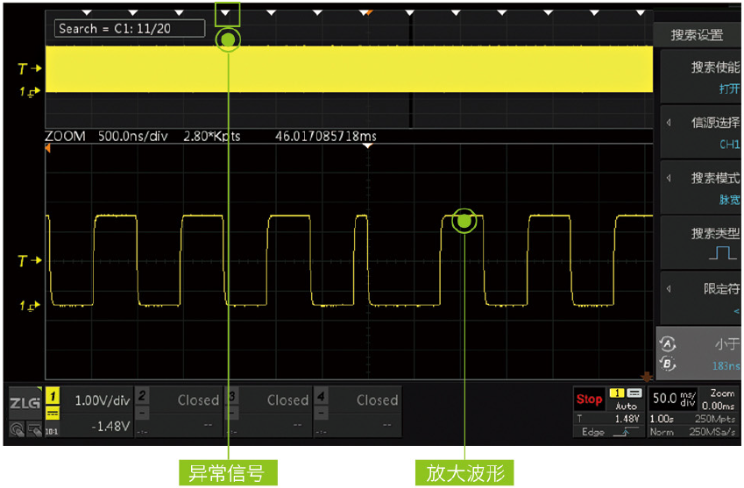This screenshot has height=488, width=744.
Task: Click the ZLG logo icon
Action: 24,403
